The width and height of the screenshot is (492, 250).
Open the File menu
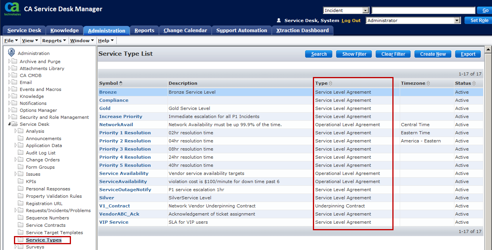coord(10,41)
